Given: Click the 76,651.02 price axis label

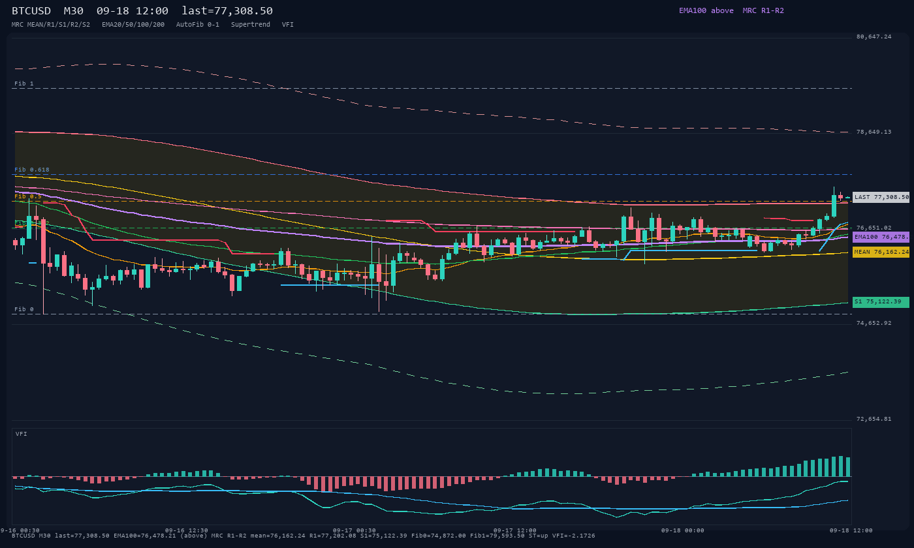Looking at the screenshot, I should [x=874, y=228].
